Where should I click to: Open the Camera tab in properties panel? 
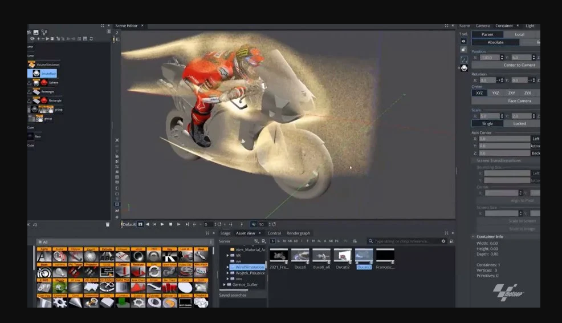coord(482,26)
